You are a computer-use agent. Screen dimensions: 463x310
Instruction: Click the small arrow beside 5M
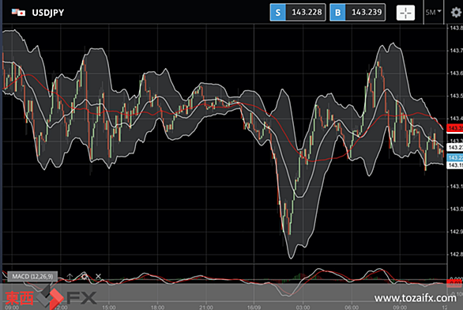[x=439, y=11]
